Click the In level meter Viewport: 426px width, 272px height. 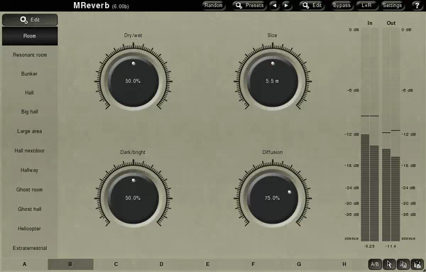pos(370,134)
